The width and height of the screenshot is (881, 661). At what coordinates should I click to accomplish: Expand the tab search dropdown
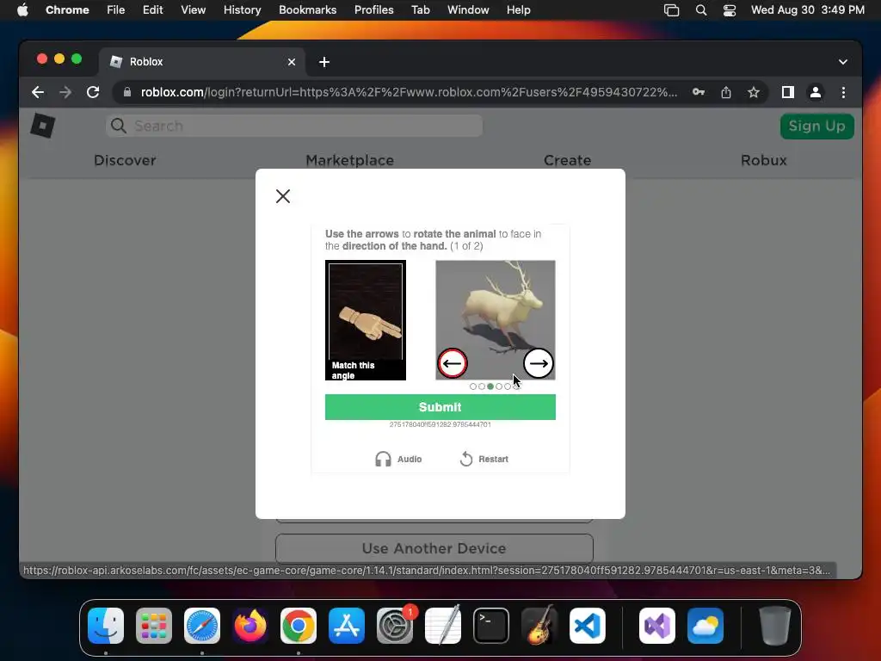click(x=843, y=62)
